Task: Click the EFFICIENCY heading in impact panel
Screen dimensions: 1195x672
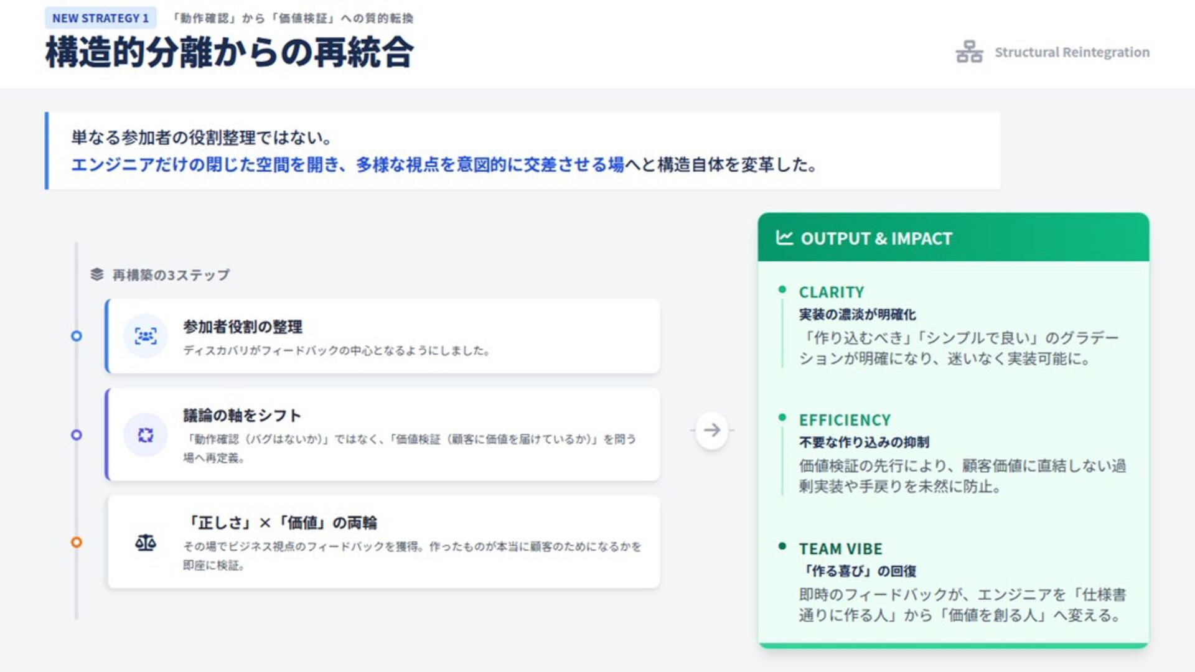Action: [845, 420]
